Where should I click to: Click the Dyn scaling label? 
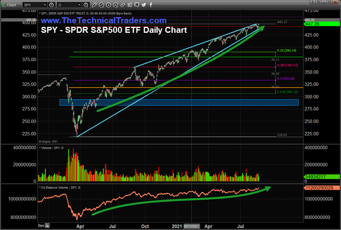click(x=41, y=225)
